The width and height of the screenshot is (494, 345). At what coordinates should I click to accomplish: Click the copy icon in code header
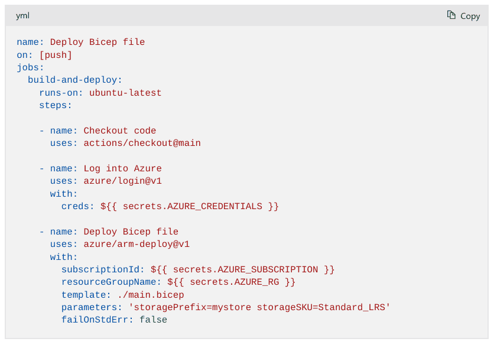pos(451,15)
